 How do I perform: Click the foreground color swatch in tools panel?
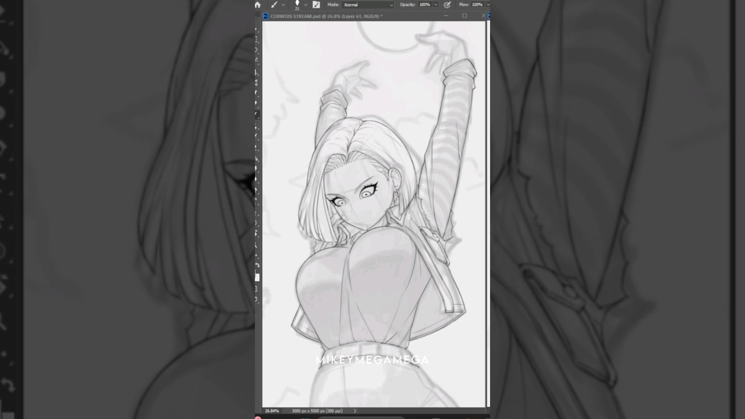[x=257, y=278]
